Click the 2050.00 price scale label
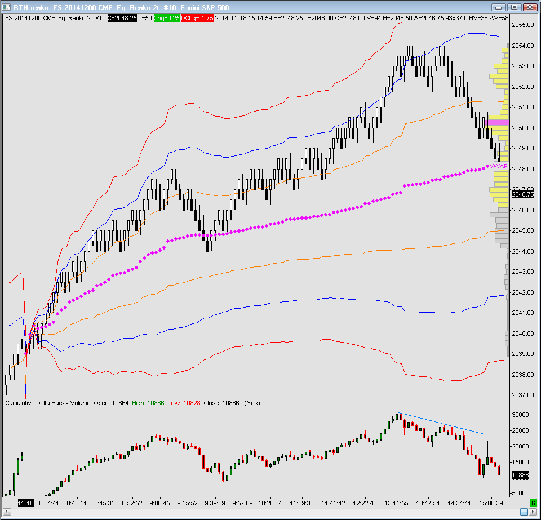The height and width of the screenshot is (520, 541). click(x=523, y=127)
